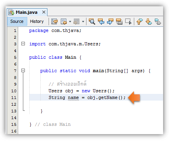The height and width of the screenshot is (142, 171).
Task: Click the Find Selection magnifier icon
Action: 92,21
